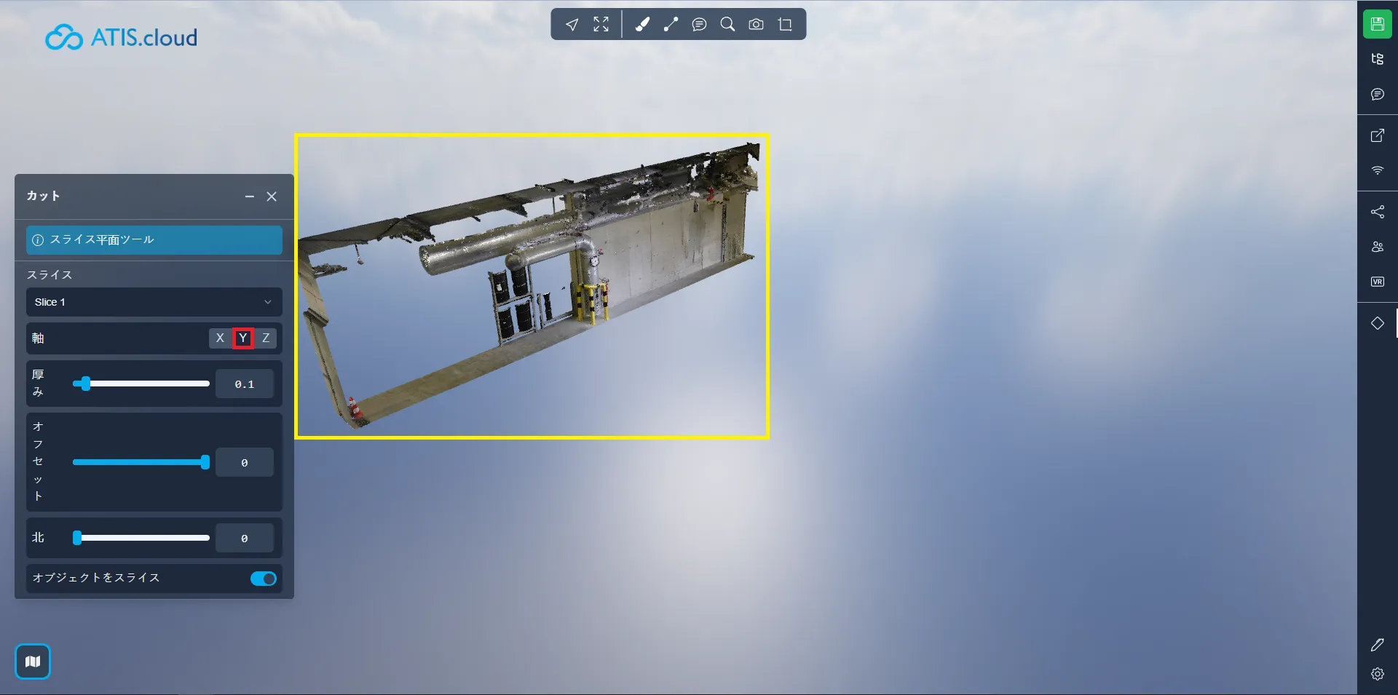Click the オフセット value input field
The image size is (1398, 695).
point(244,463)
